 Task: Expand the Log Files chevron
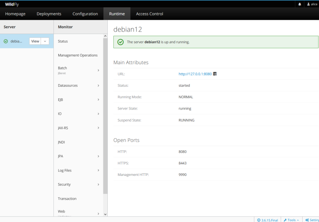click(98, 171)
